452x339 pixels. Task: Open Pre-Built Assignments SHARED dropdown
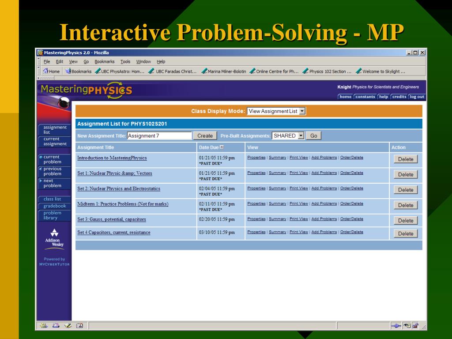(x=288, y=136)
